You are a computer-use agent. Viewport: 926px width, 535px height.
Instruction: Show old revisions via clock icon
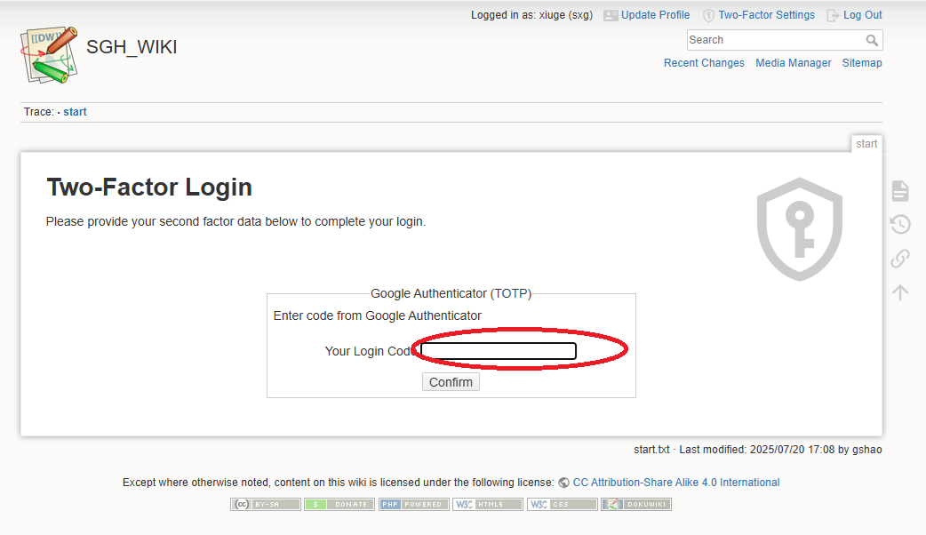(x=899, y=224)
